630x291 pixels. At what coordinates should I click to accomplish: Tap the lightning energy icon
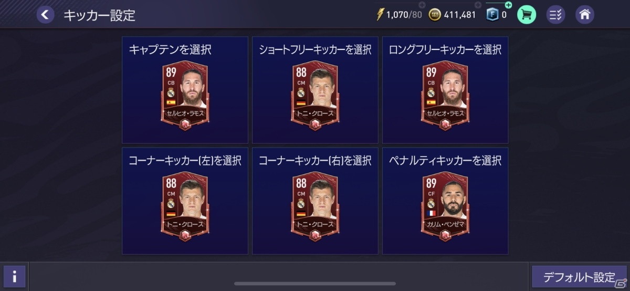380,15
